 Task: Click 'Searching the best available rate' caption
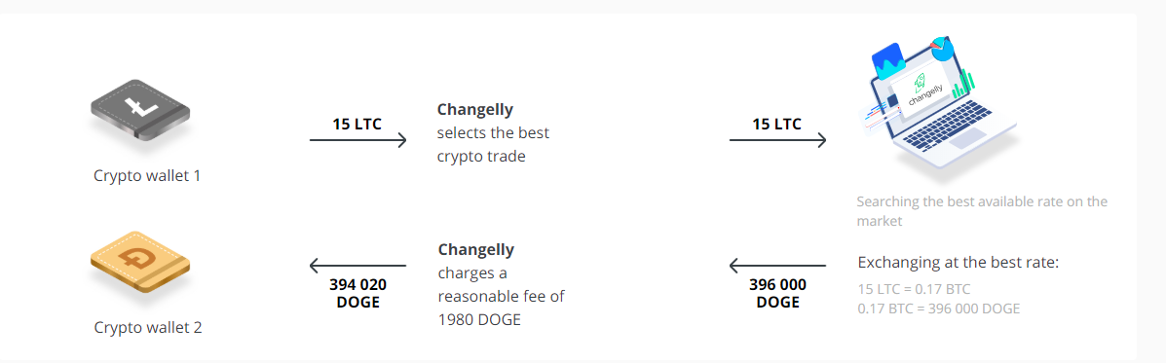[x=982, y=211]
